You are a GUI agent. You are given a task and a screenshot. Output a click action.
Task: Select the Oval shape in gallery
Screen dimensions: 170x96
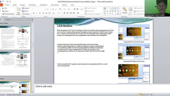coord(115,8)
